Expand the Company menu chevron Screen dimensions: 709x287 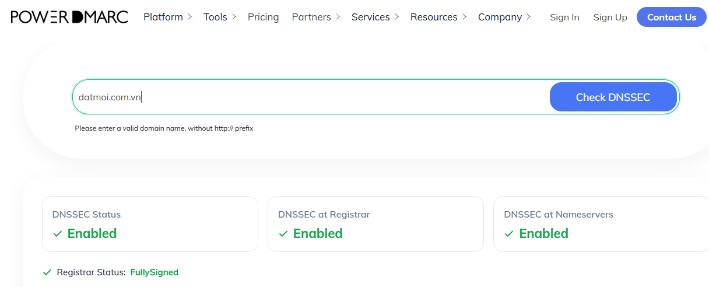point(528,17)
